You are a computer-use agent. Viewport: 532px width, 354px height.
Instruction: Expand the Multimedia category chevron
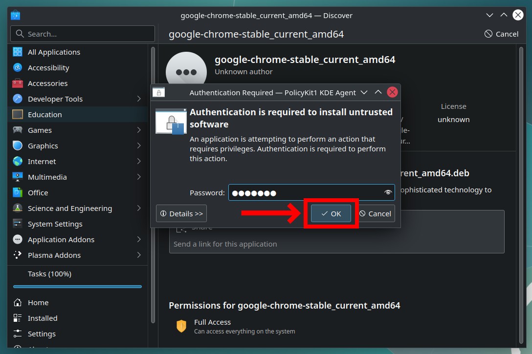139,176
